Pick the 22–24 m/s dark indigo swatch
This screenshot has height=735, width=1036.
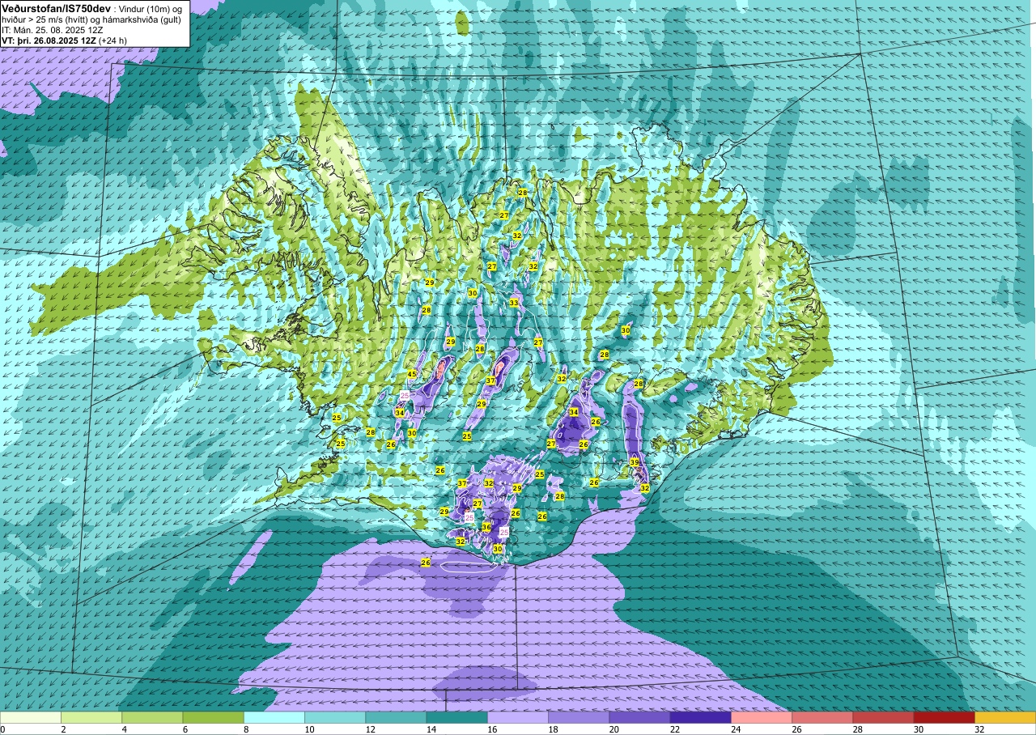point(700,717)
